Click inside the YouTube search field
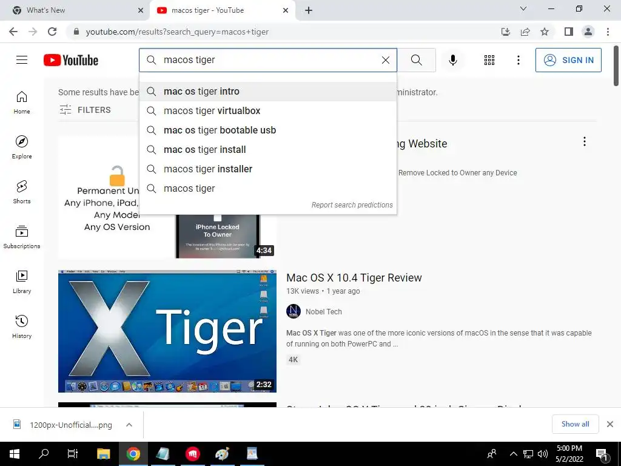 269,60
